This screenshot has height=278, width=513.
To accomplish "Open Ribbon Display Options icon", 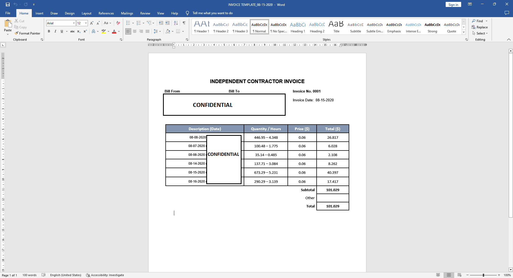I will [x=470, y=4].
